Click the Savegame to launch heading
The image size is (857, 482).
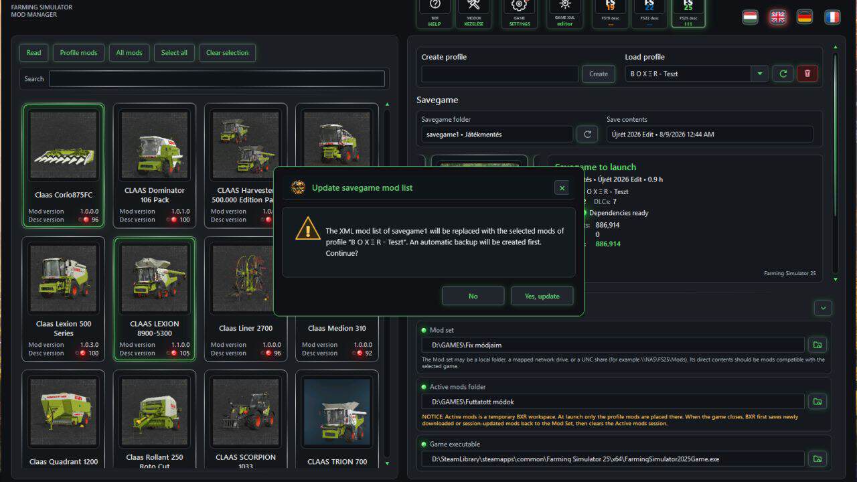point(596,167)
